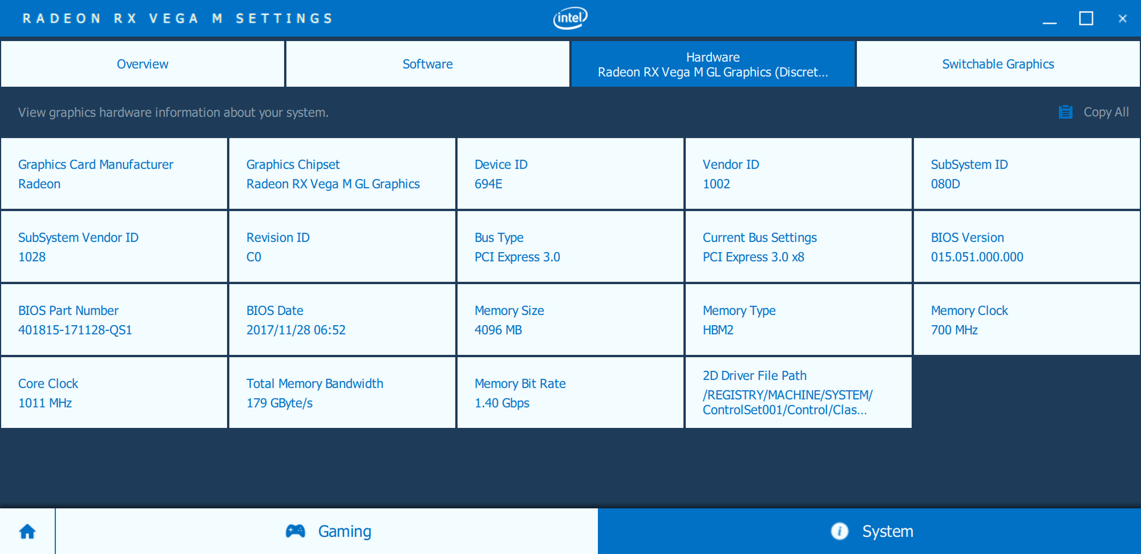Select the Hardware Radeon RX Vega tab
The height and width of the screenshot is (554, 1141).
pyautogui.click(x=713, y=64)
